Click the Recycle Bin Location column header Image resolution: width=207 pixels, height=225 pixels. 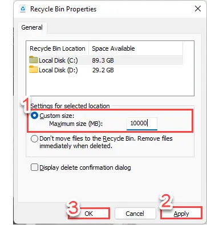(x=58, y=48)
